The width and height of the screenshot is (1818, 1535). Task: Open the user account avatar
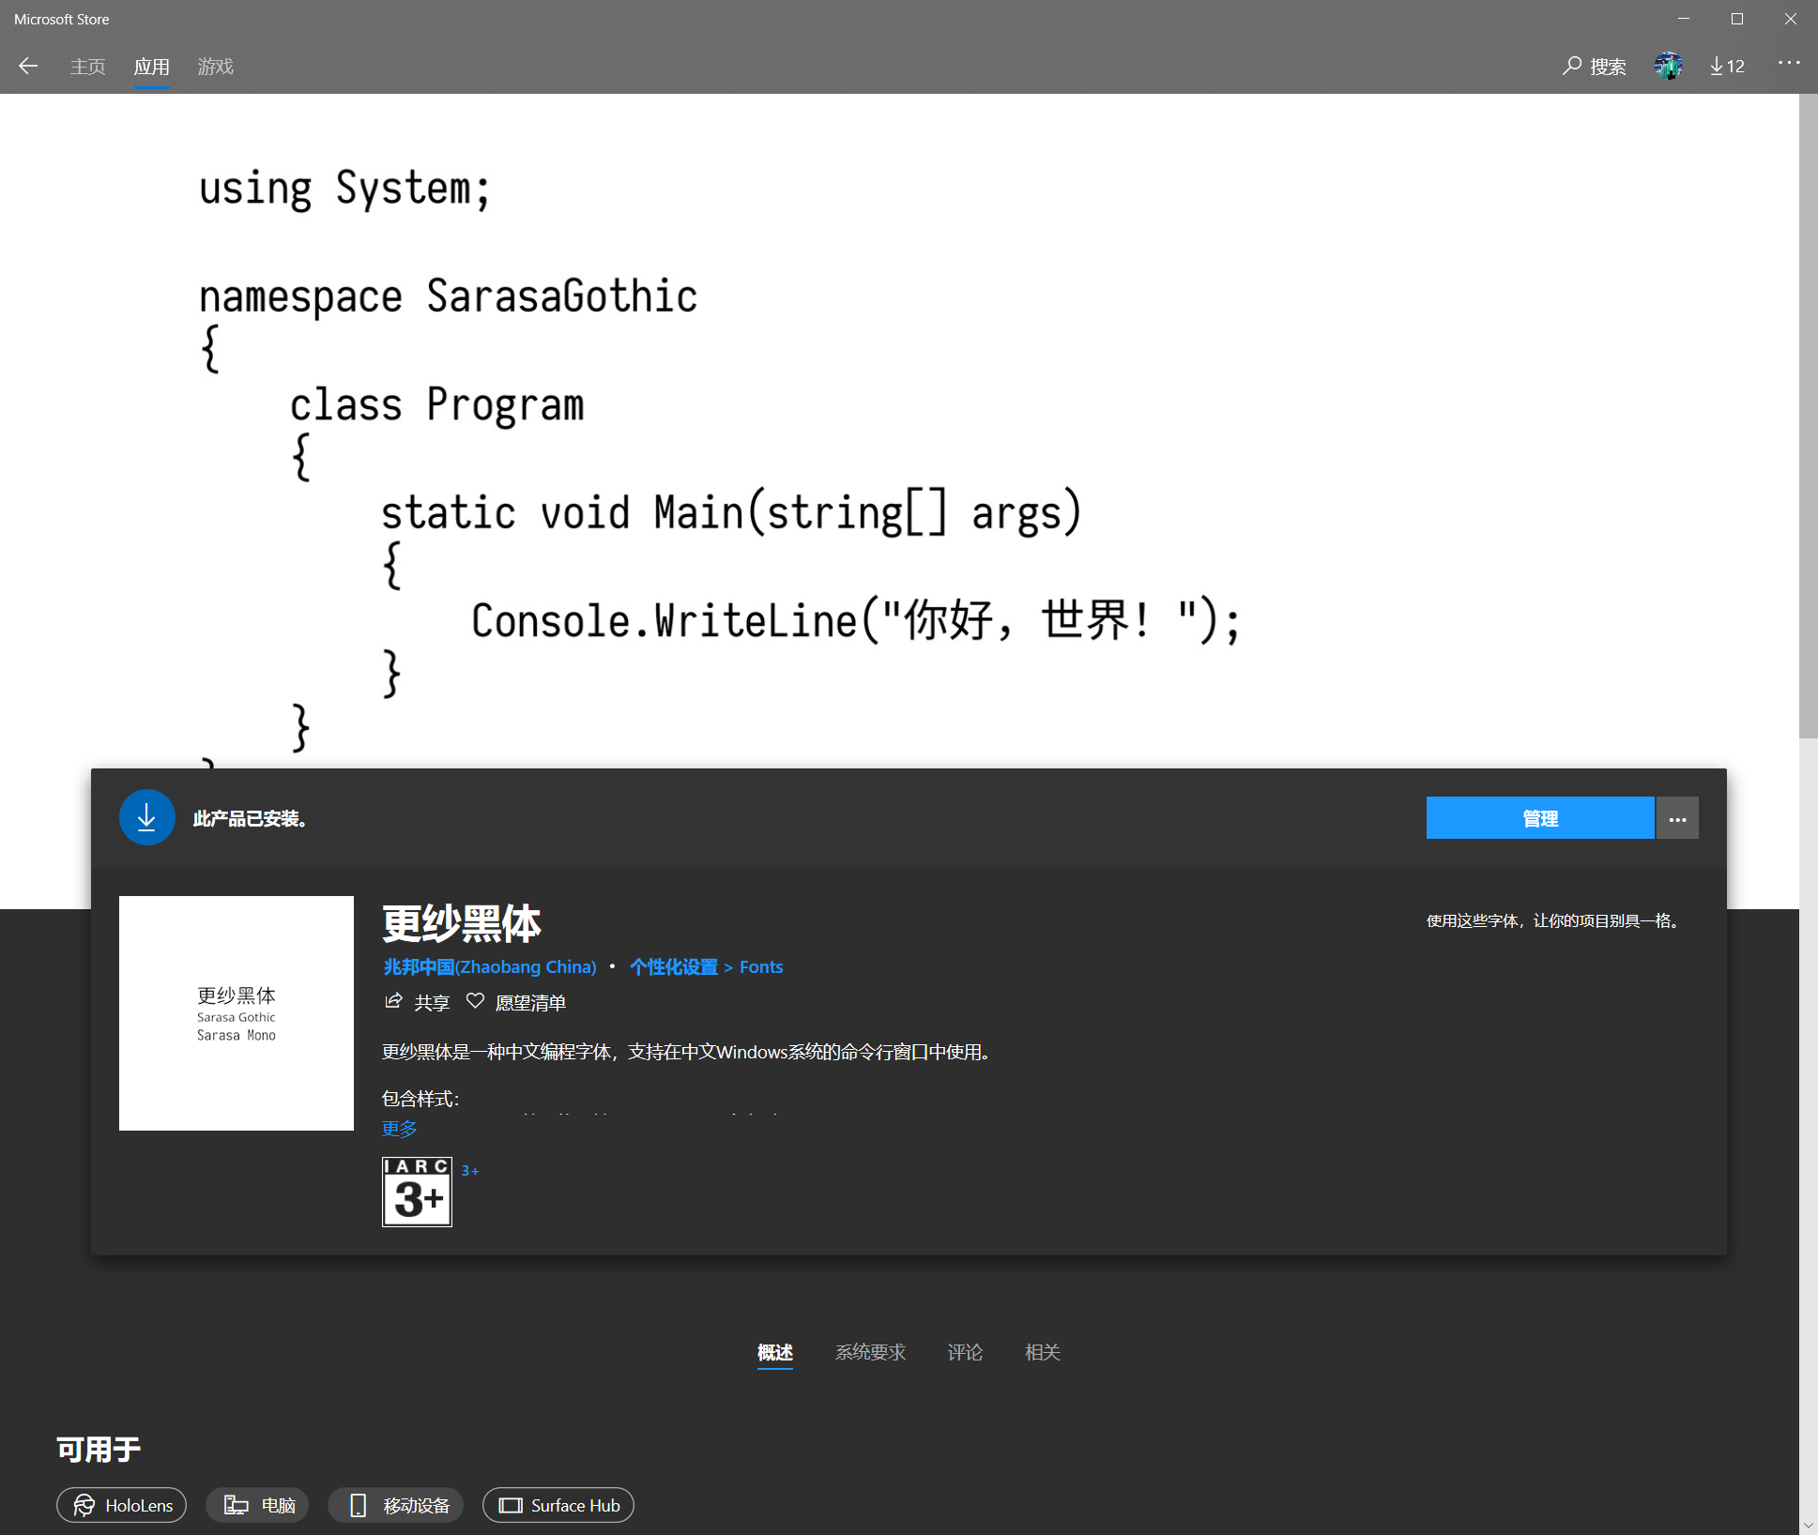(1668, 66)
